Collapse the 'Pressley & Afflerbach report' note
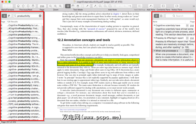 tap(154, 38)
